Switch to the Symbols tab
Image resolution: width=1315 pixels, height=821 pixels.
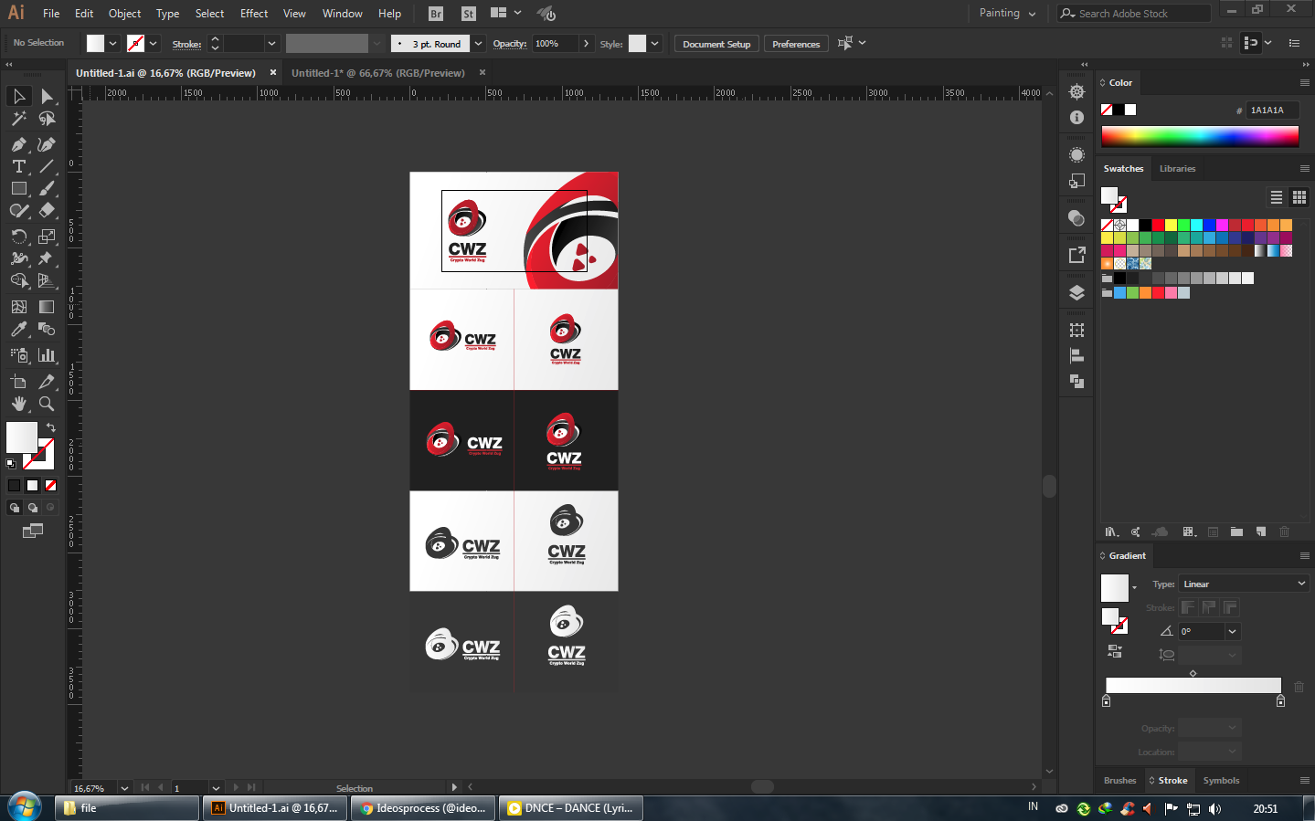[1221, 781]
